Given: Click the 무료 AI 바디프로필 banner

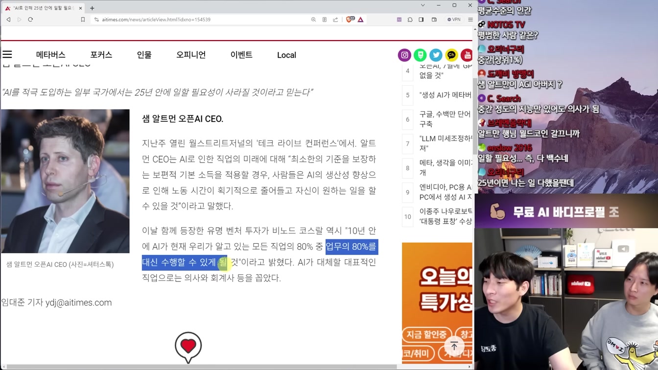Looking at the screenshot, I should 566,211.
